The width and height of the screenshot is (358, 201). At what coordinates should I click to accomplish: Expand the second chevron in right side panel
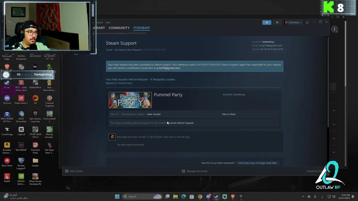point(334,125)
